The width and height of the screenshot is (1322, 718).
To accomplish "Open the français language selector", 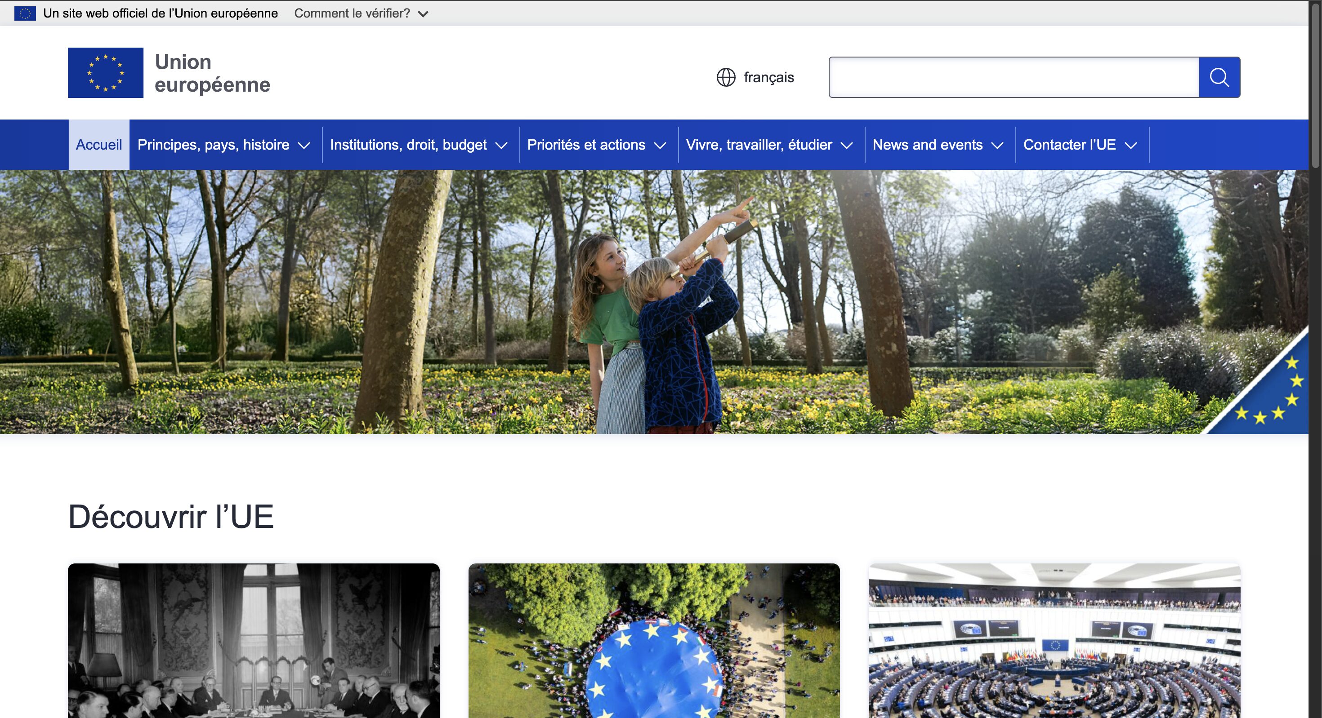I will pos(768,77).
